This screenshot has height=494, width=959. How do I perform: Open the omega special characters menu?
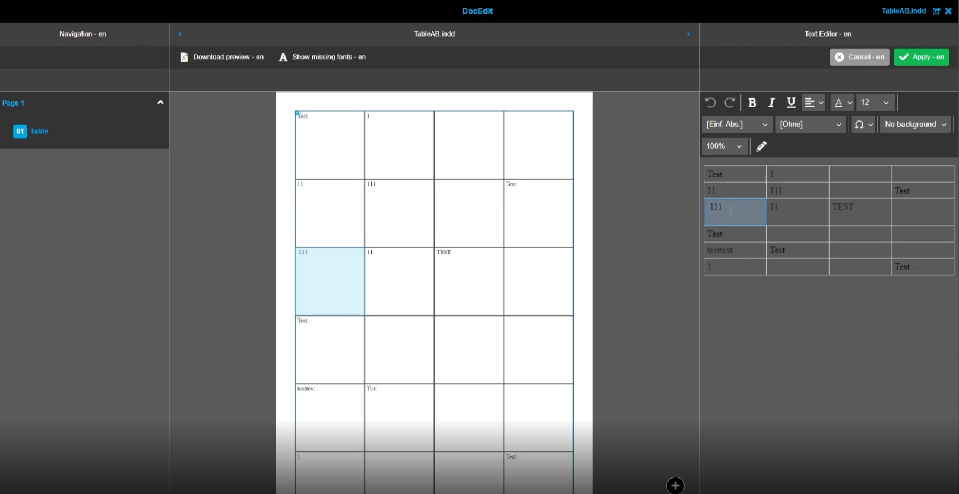coord(863,125)
